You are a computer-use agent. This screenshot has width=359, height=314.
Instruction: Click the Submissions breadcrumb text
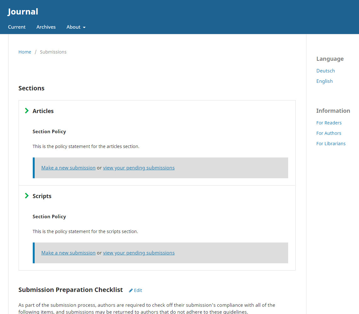pos(53,52)
